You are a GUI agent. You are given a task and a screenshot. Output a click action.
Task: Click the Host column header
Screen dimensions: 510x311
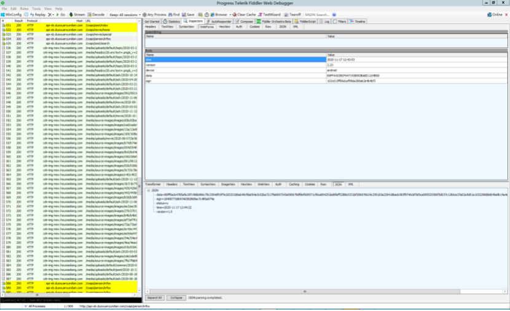[x=62, y=21]
